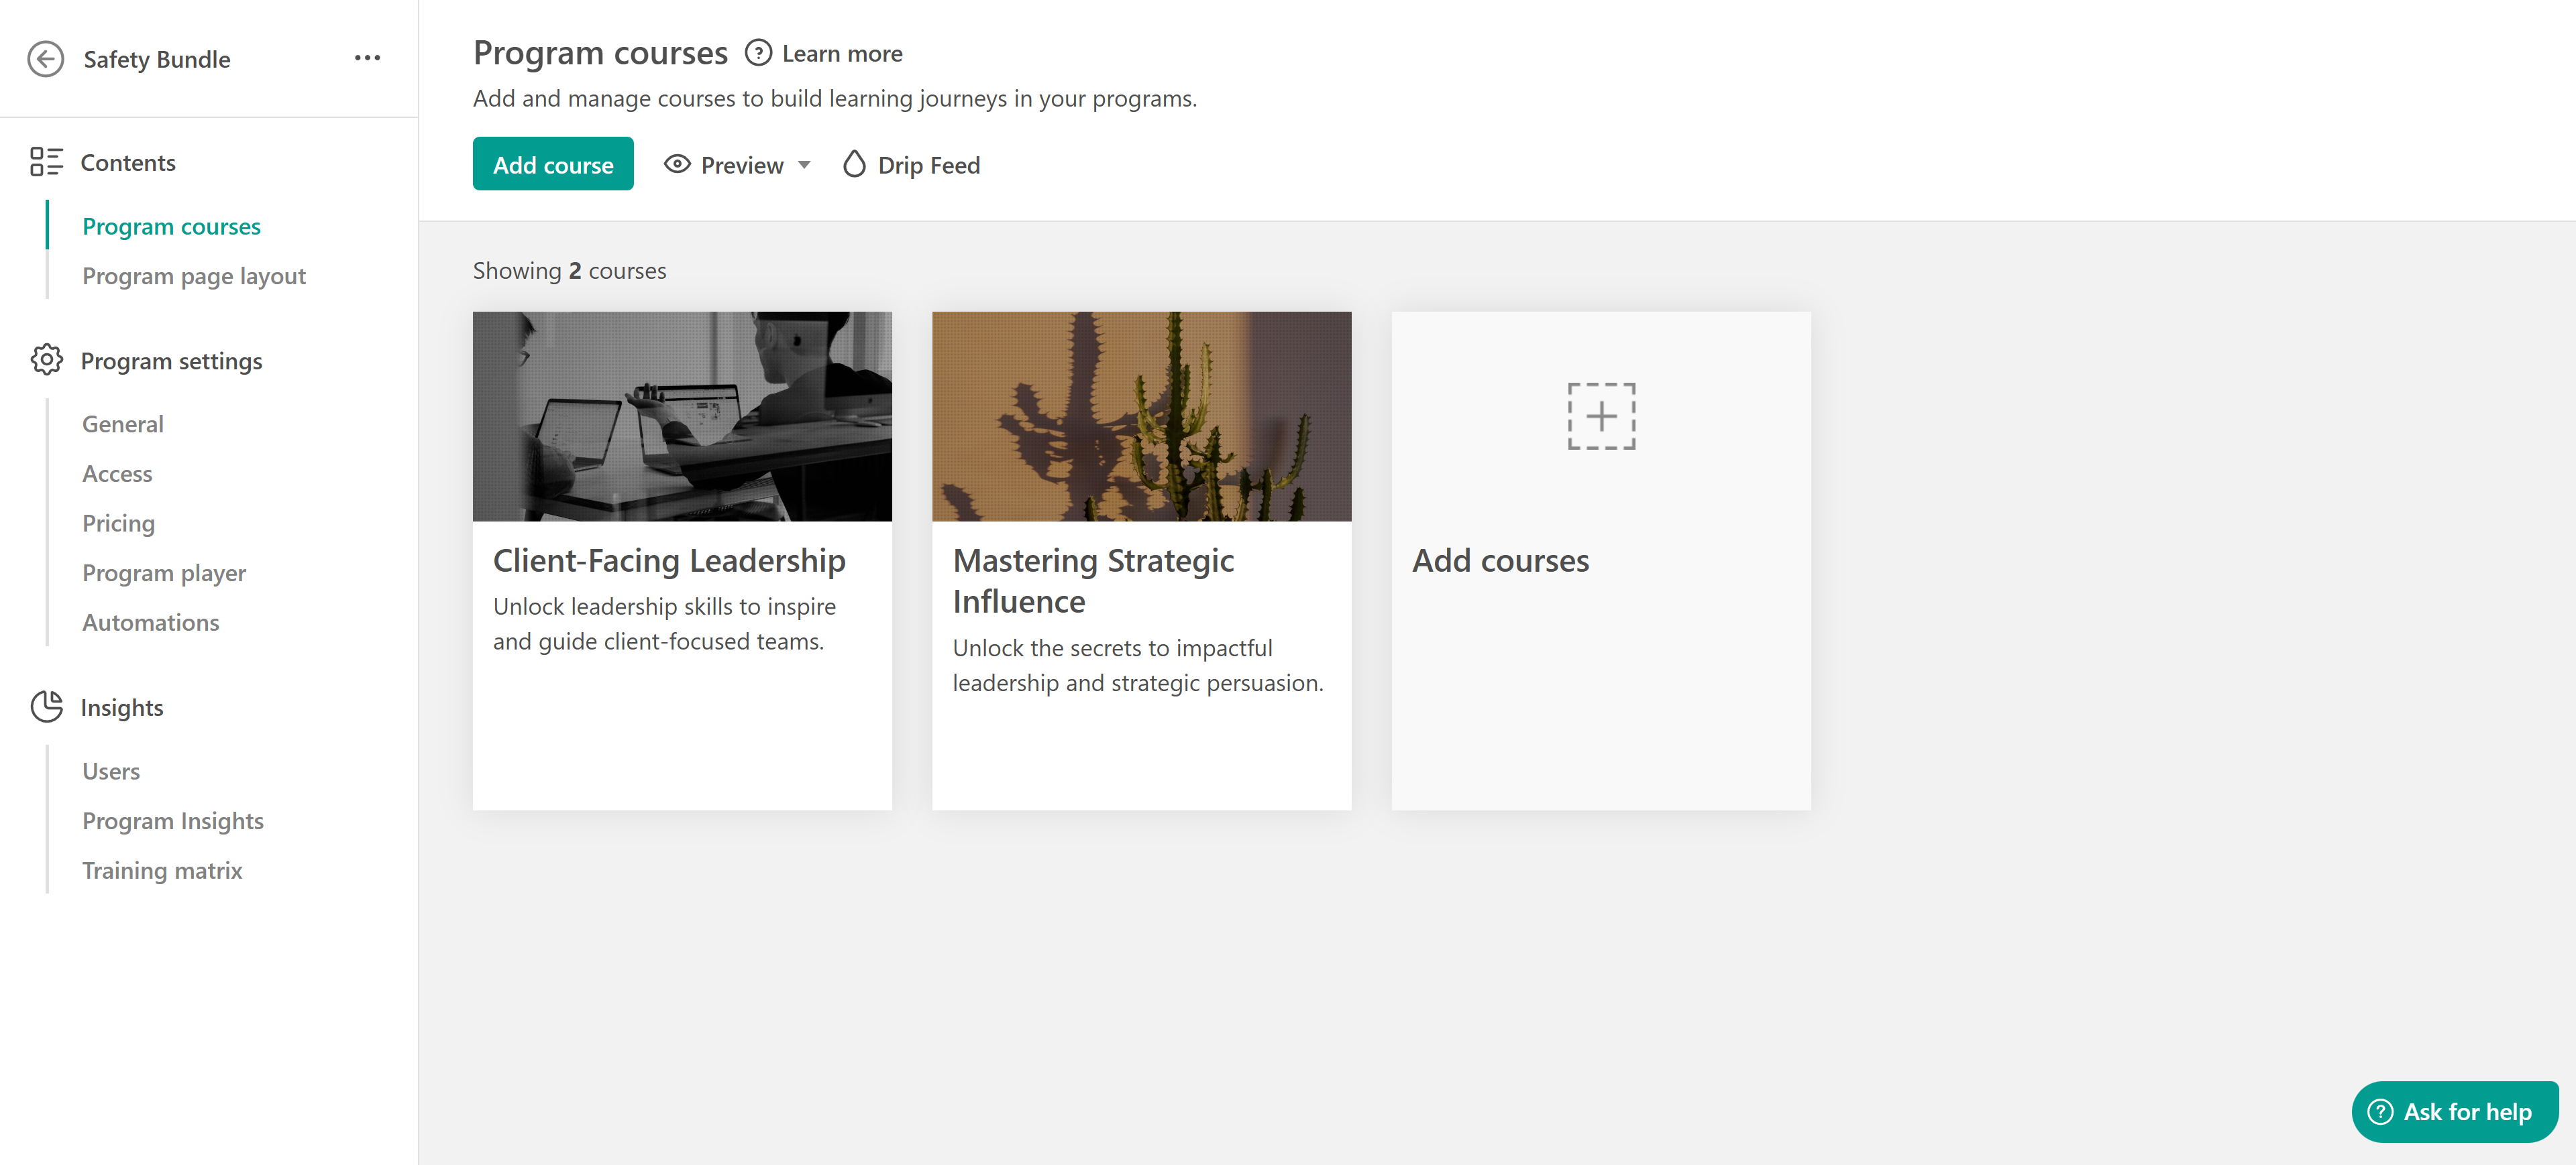Open the three-dot options menu
Viewport: 2576px width, 1165px height.
click(x=367, y=58)
